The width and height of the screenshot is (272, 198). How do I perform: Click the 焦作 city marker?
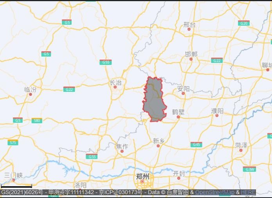[x=122, y=151]
